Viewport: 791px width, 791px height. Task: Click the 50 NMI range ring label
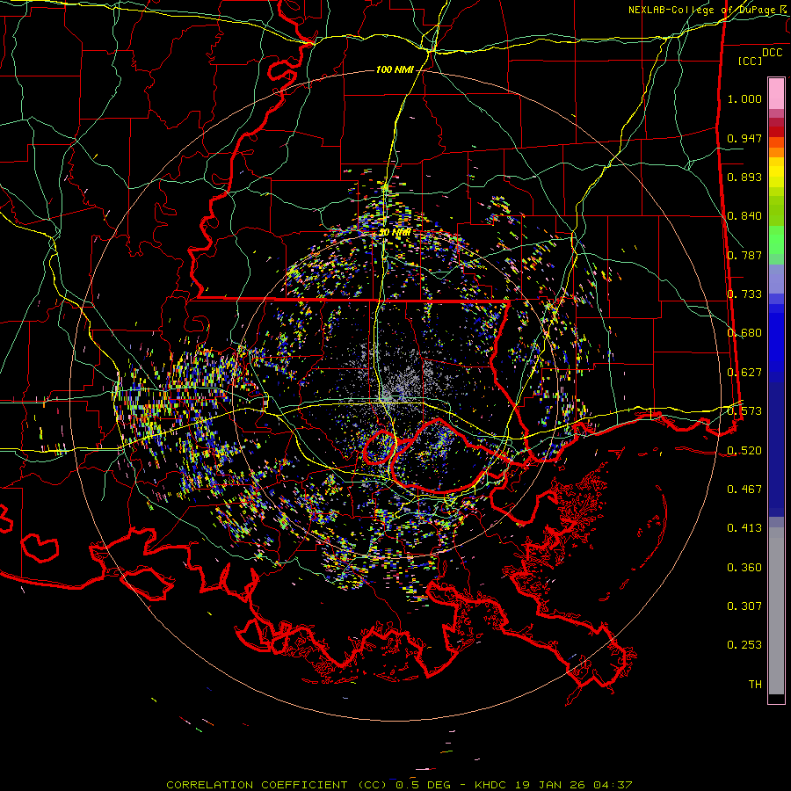point(395,233)
